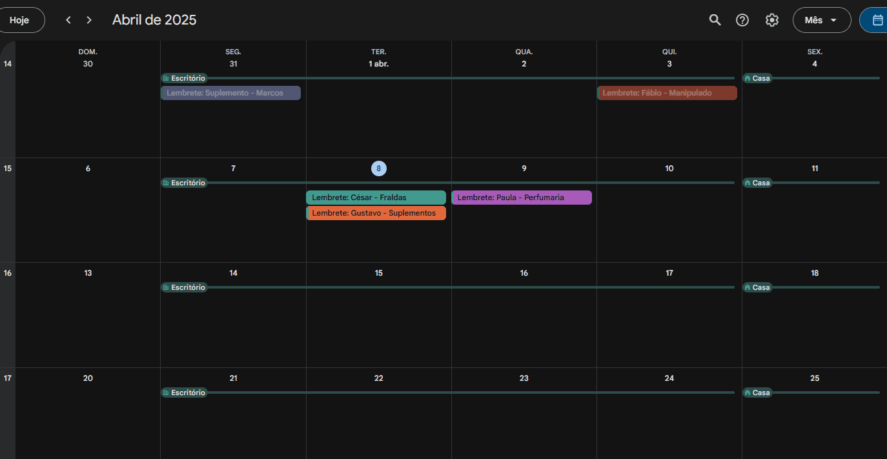Click the Hoje button
The image size is (887, 459).
(20, 20)
